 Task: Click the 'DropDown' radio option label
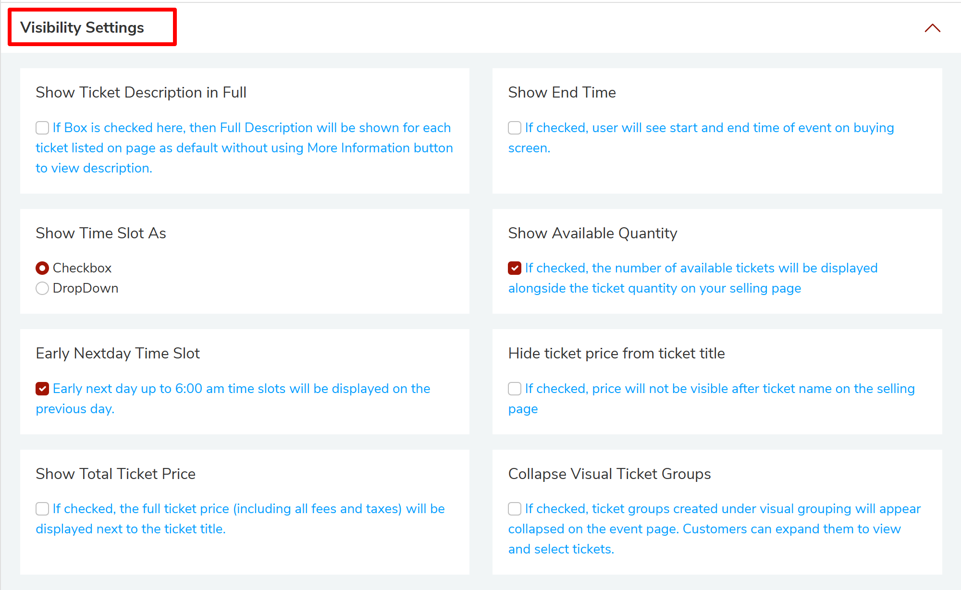[x=86, y=288]
